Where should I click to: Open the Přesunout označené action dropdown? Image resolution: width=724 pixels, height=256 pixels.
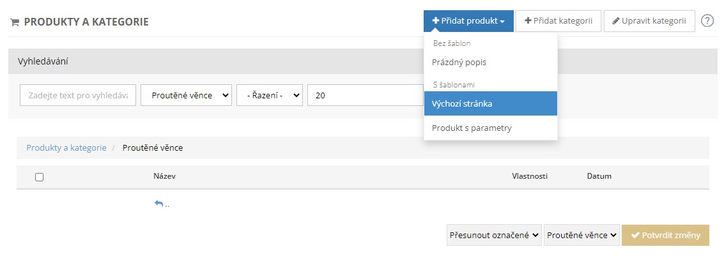click(x=494, y=235)
